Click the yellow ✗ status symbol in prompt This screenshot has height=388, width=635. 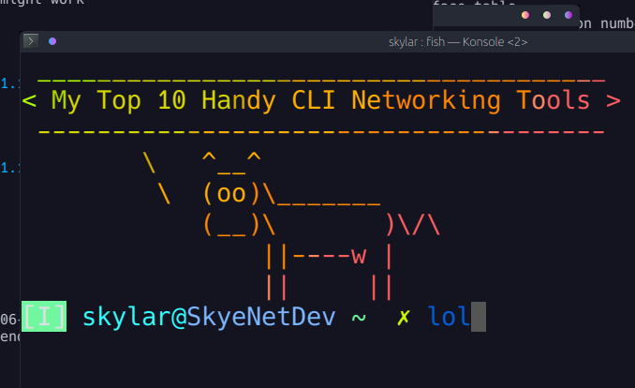click(404, 318)
